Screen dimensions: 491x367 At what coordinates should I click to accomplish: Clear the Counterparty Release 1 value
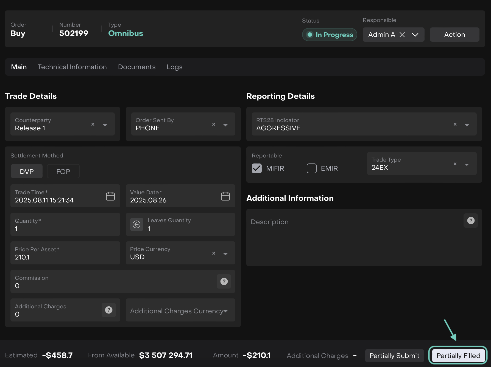(93, 125)
